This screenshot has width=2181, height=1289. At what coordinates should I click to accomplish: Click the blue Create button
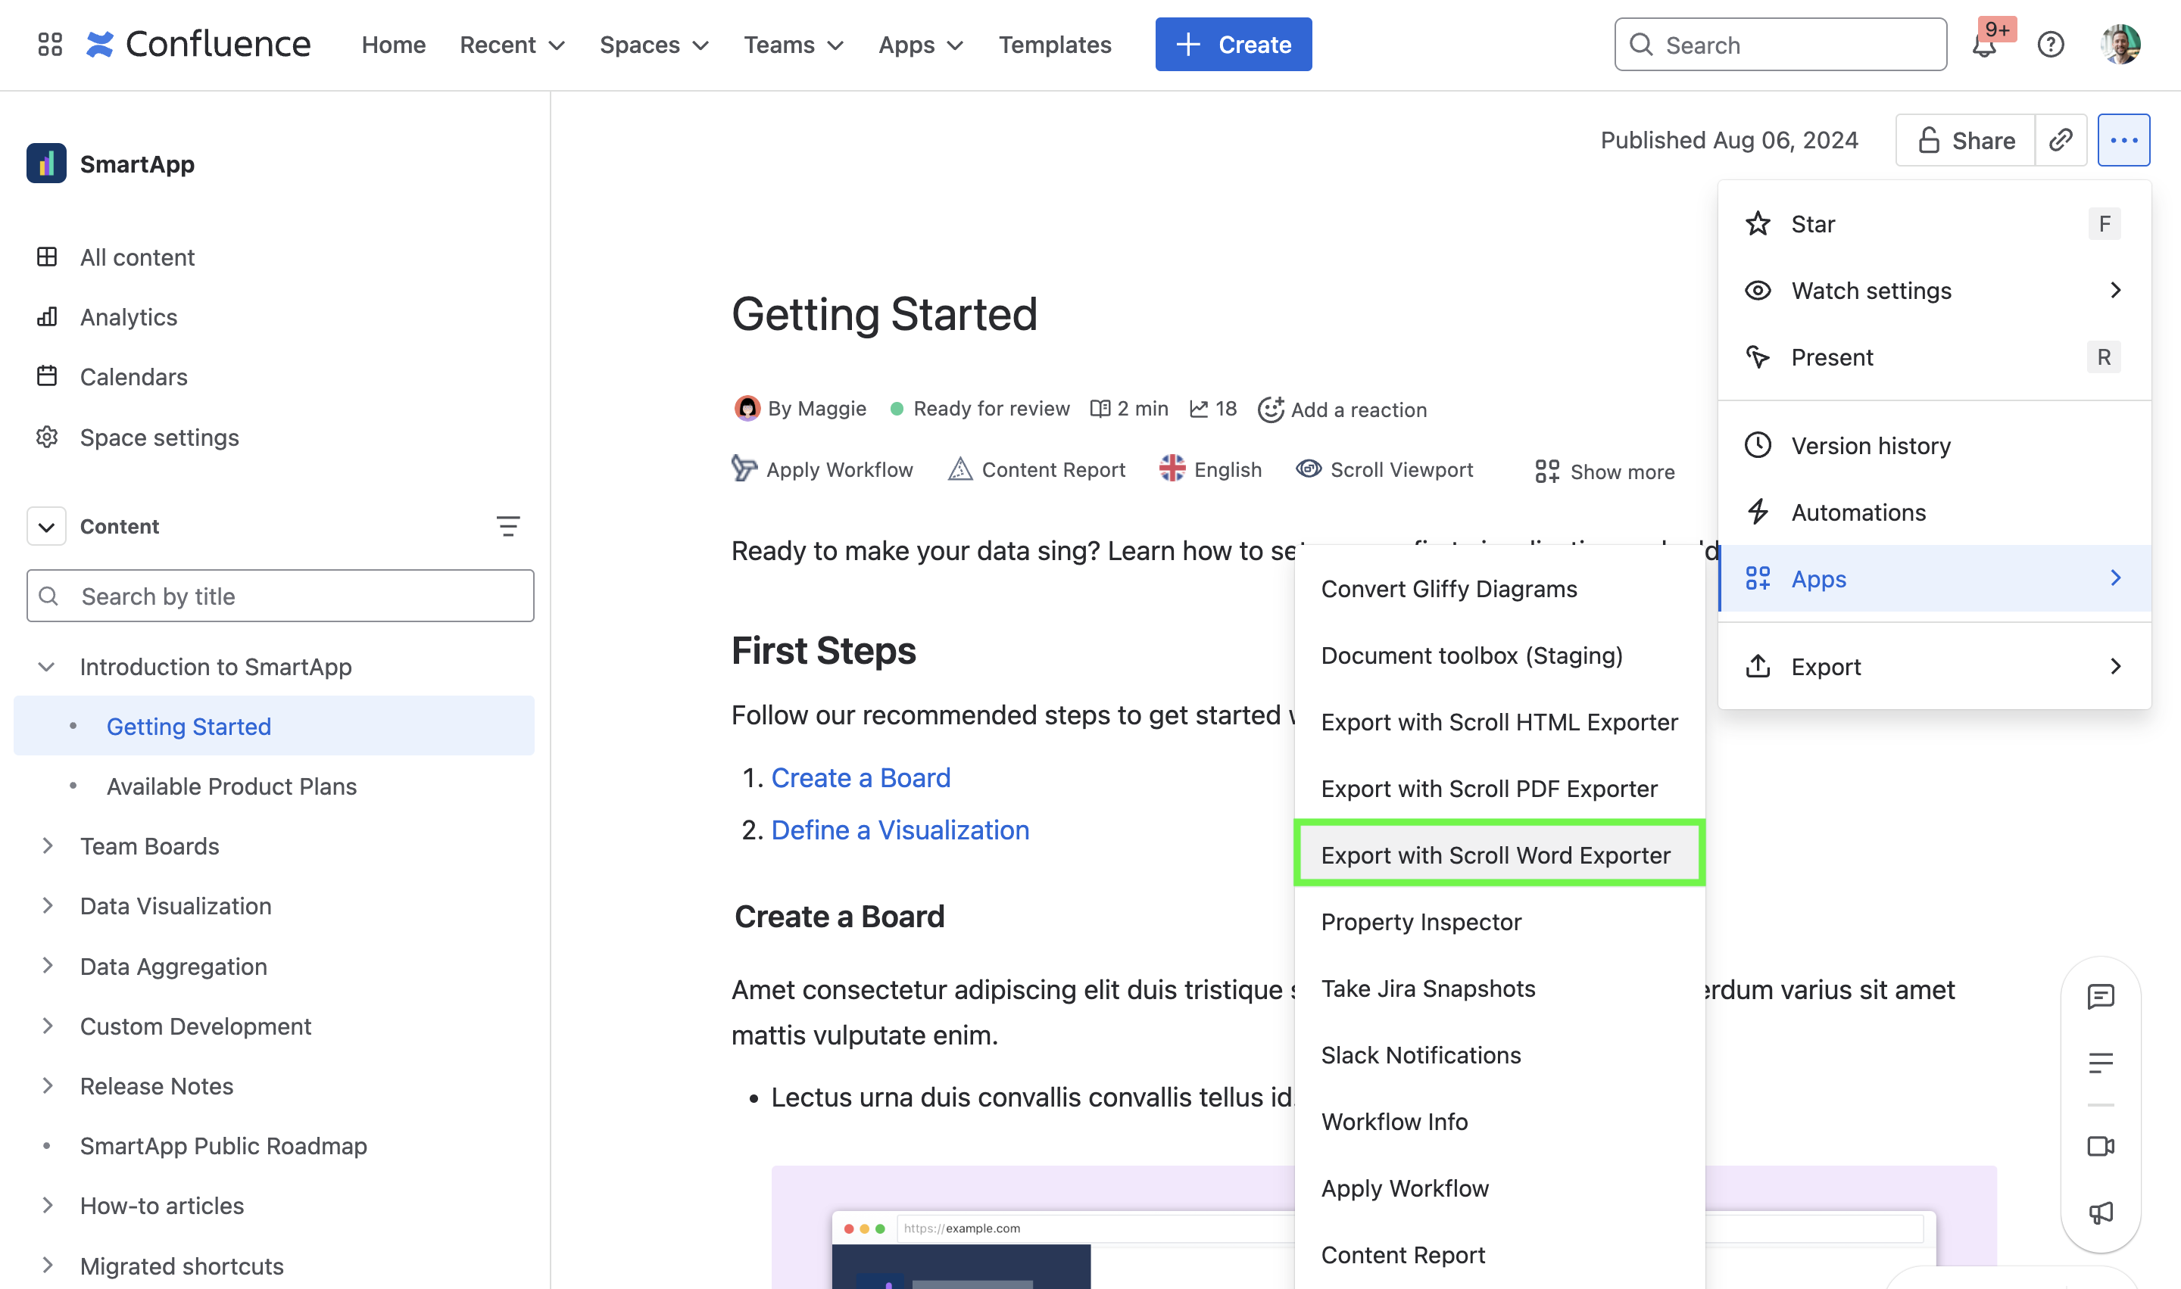point(1232,45)
